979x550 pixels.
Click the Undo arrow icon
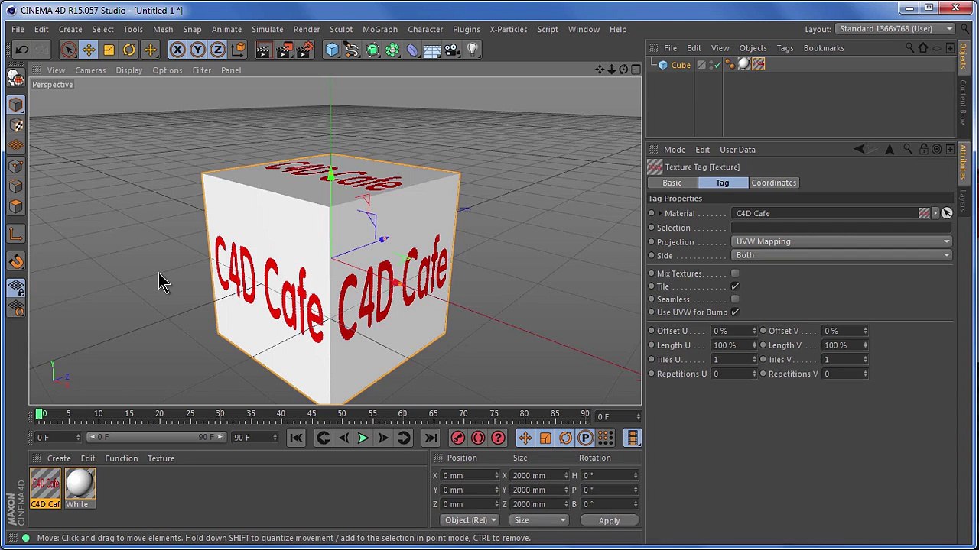(21, 50)
